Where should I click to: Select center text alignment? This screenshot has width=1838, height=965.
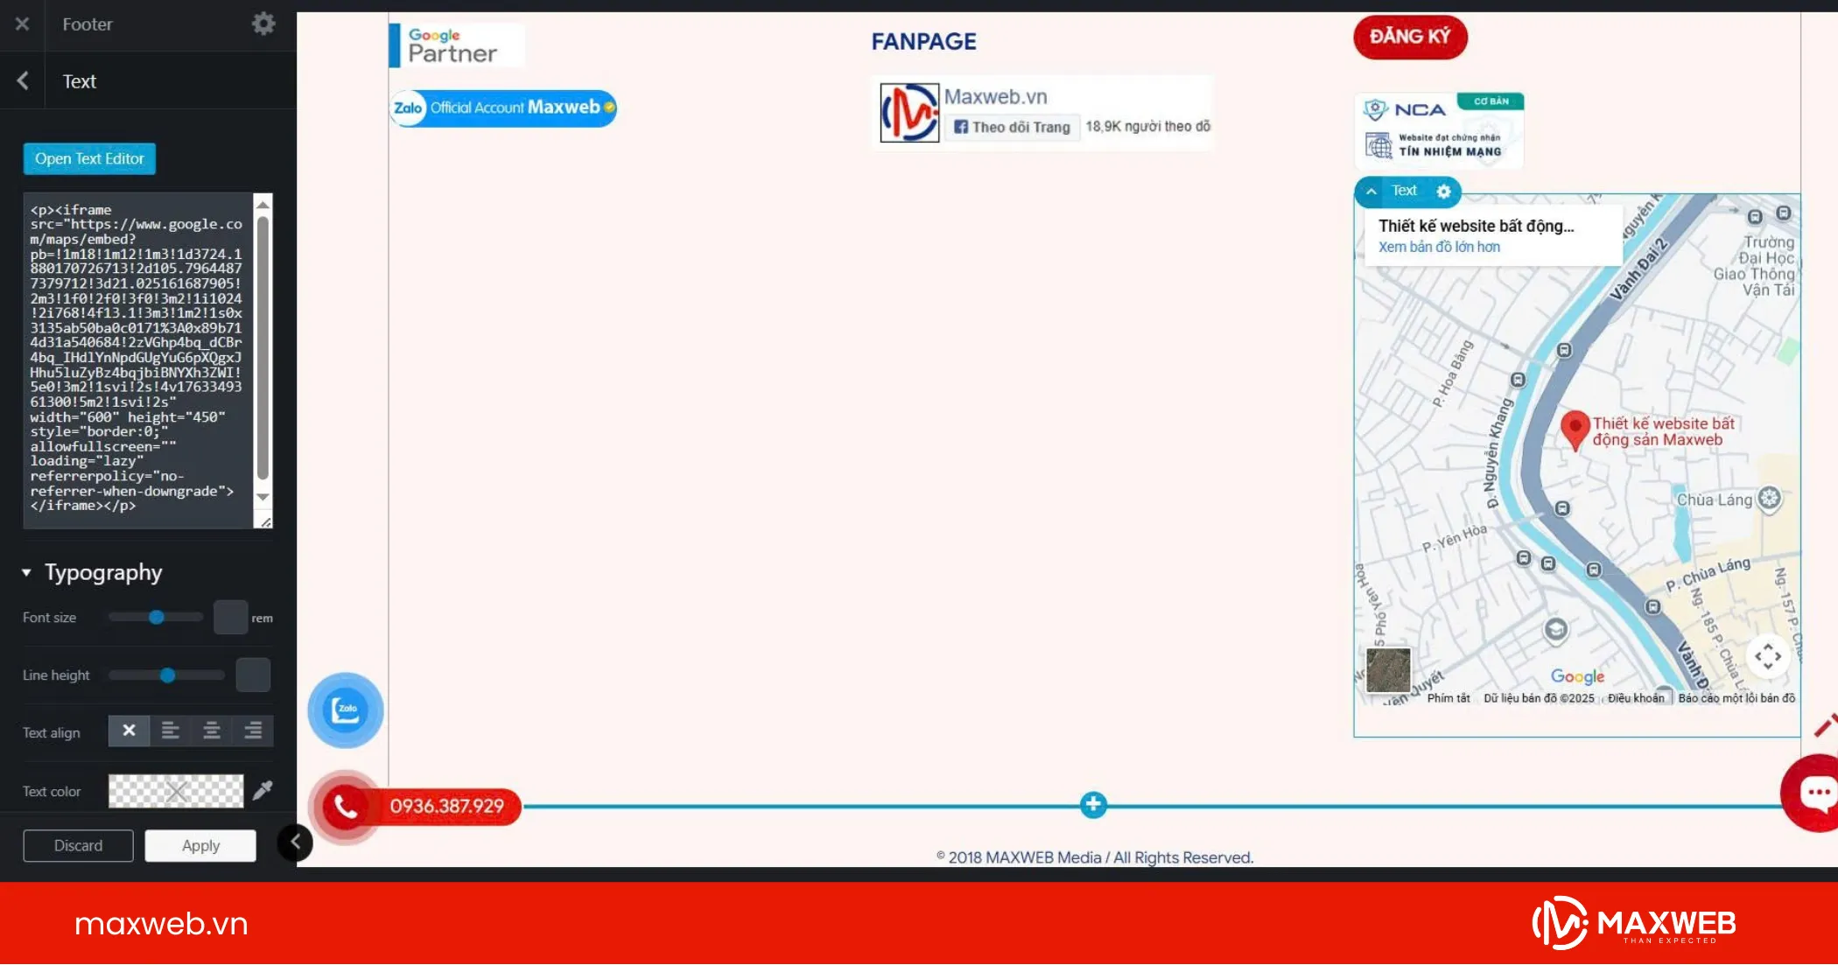tap(212, 731)
